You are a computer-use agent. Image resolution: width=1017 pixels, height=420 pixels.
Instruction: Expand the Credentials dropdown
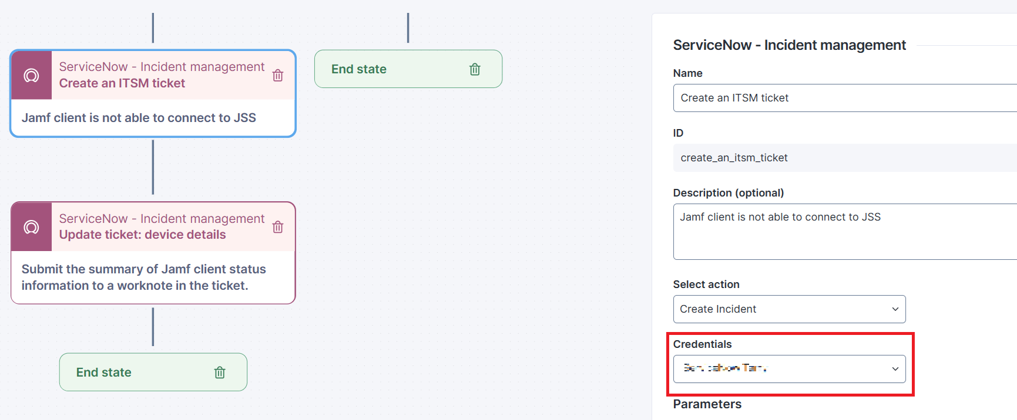tap(894, 369)
